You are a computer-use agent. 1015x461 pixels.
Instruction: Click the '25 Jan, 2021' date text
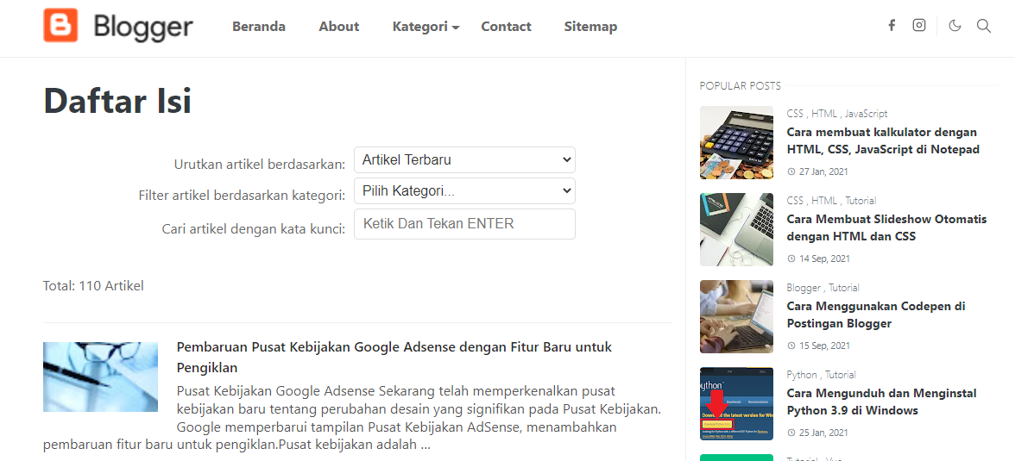click(x=823, y=433)
